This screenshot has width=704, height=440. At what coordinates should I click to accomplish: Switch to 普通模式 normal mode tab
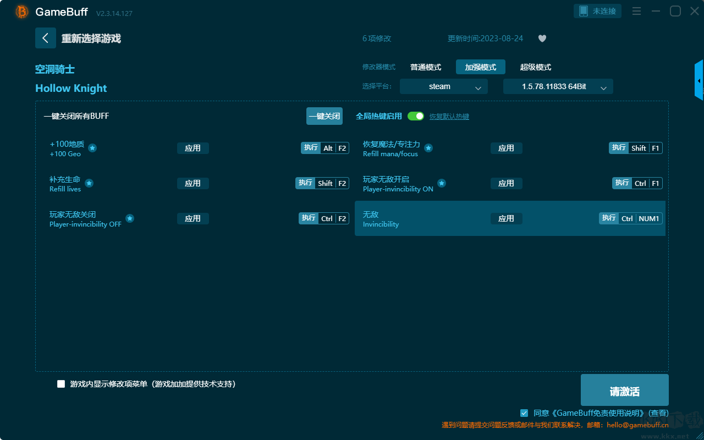(x=426, y=67)
